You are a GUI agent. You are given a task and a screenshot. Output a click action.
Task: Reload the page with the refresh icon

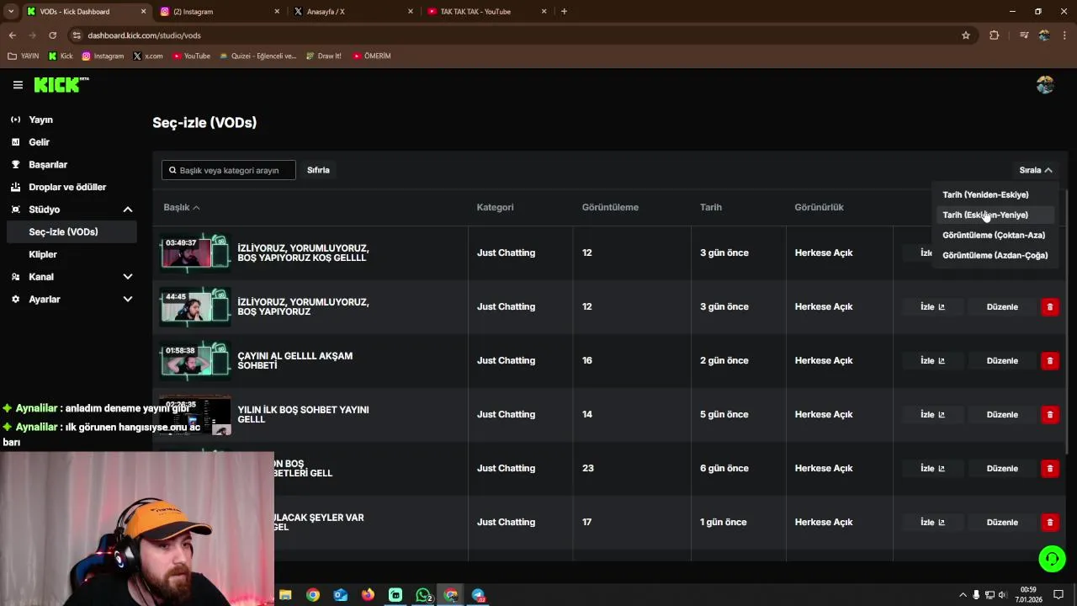[x=52, y=35]
